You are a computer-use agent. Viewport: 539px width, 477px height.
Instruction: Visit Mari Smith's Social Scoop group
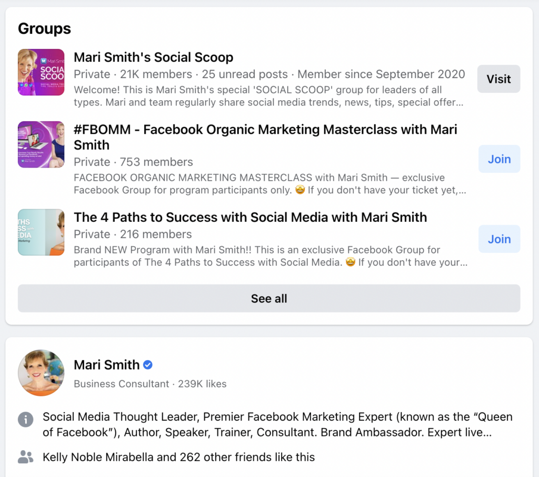[498, 79]
